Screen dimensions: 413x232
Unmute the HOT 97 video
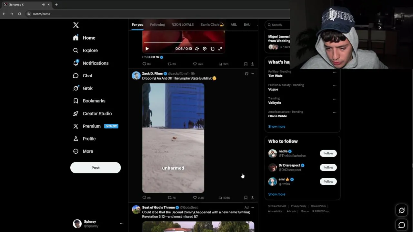coord(197,49)
